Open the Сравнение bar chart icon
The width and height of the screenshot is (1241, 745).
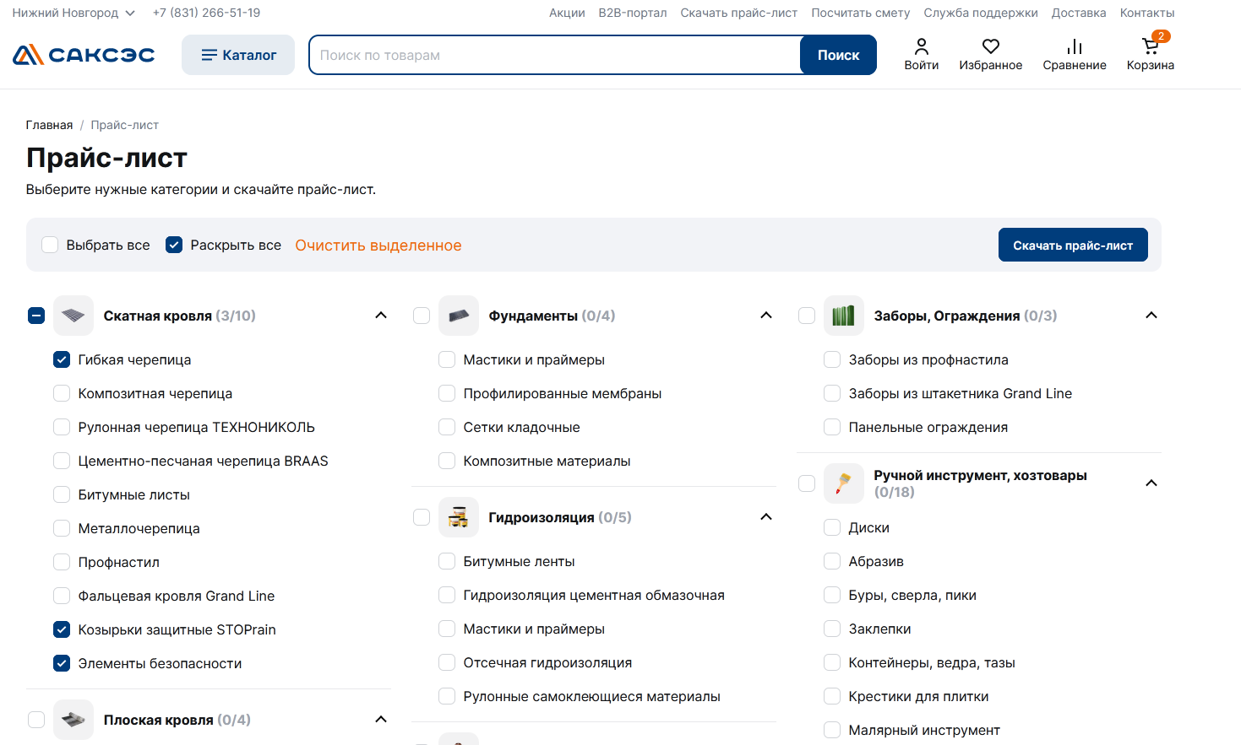pos(1074,46)
